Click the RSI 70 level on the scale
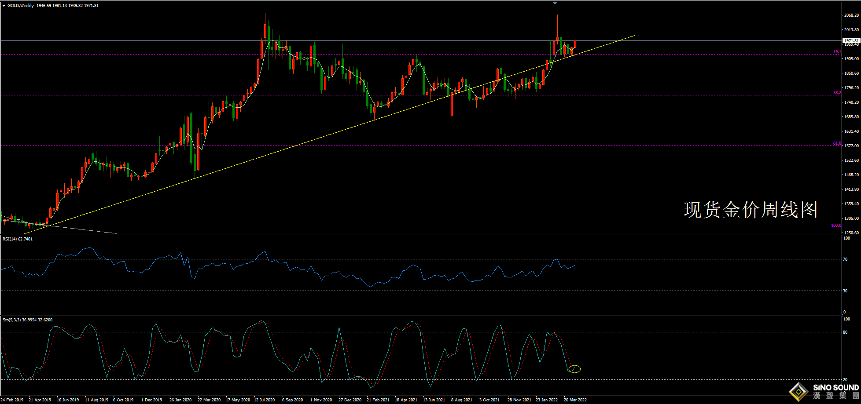 click(845, 259)
